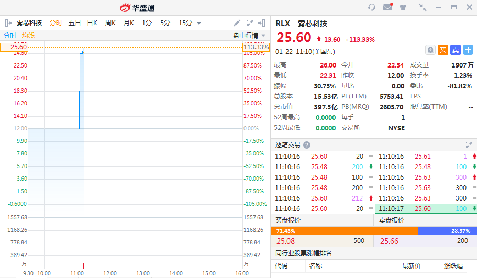Click the 振幅 value 30.75%

click(325, 86)
